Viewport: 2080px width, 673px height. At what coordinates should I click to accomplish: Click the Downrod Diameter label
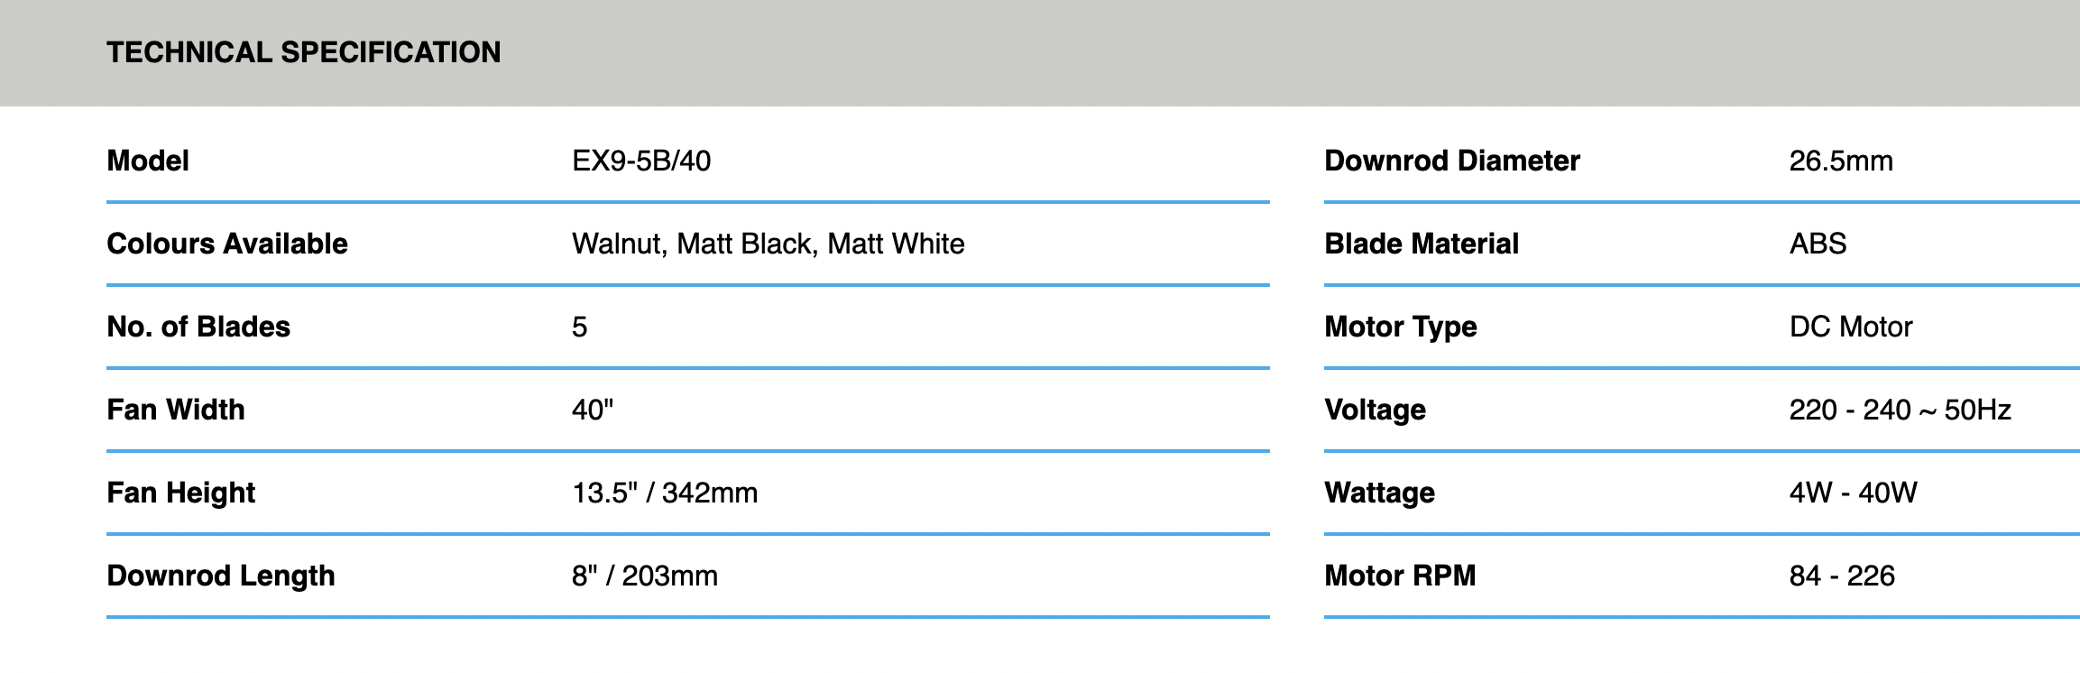[1452, 161]
